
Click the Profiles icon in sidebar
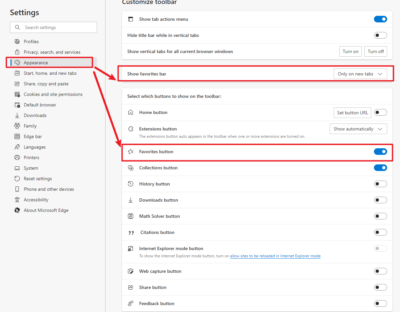point(17,42)
